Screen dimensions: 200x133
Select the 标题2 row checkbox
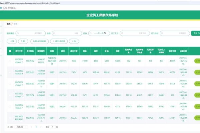(x=10, y=106)
